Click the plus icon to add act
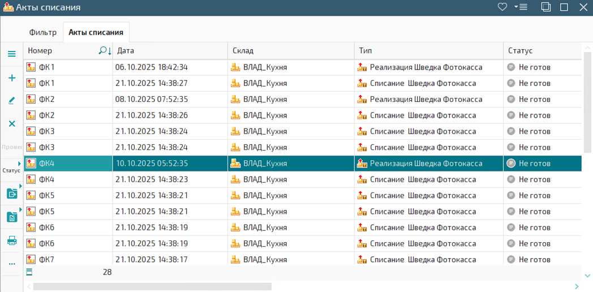The width and height of the screenshot is (593, 292). click(11, 78)
